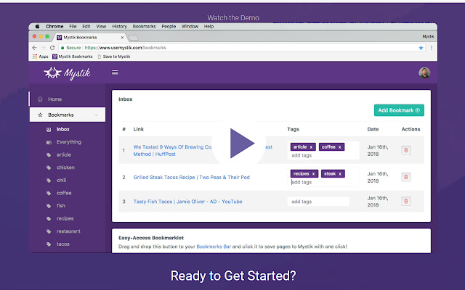Click the Bookmarks Bar link
The image size is (465, 290).
[x=214, y=246]
